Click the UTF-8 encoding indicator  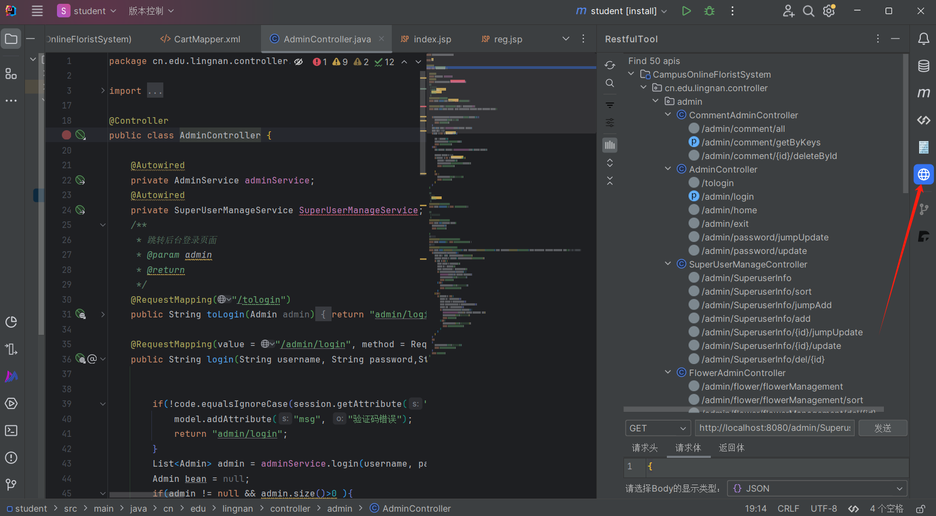824,508
